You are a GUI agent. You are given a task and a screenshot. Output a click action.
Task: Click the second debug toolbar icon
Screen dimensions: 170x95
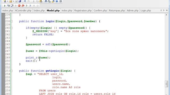(8, 6)
